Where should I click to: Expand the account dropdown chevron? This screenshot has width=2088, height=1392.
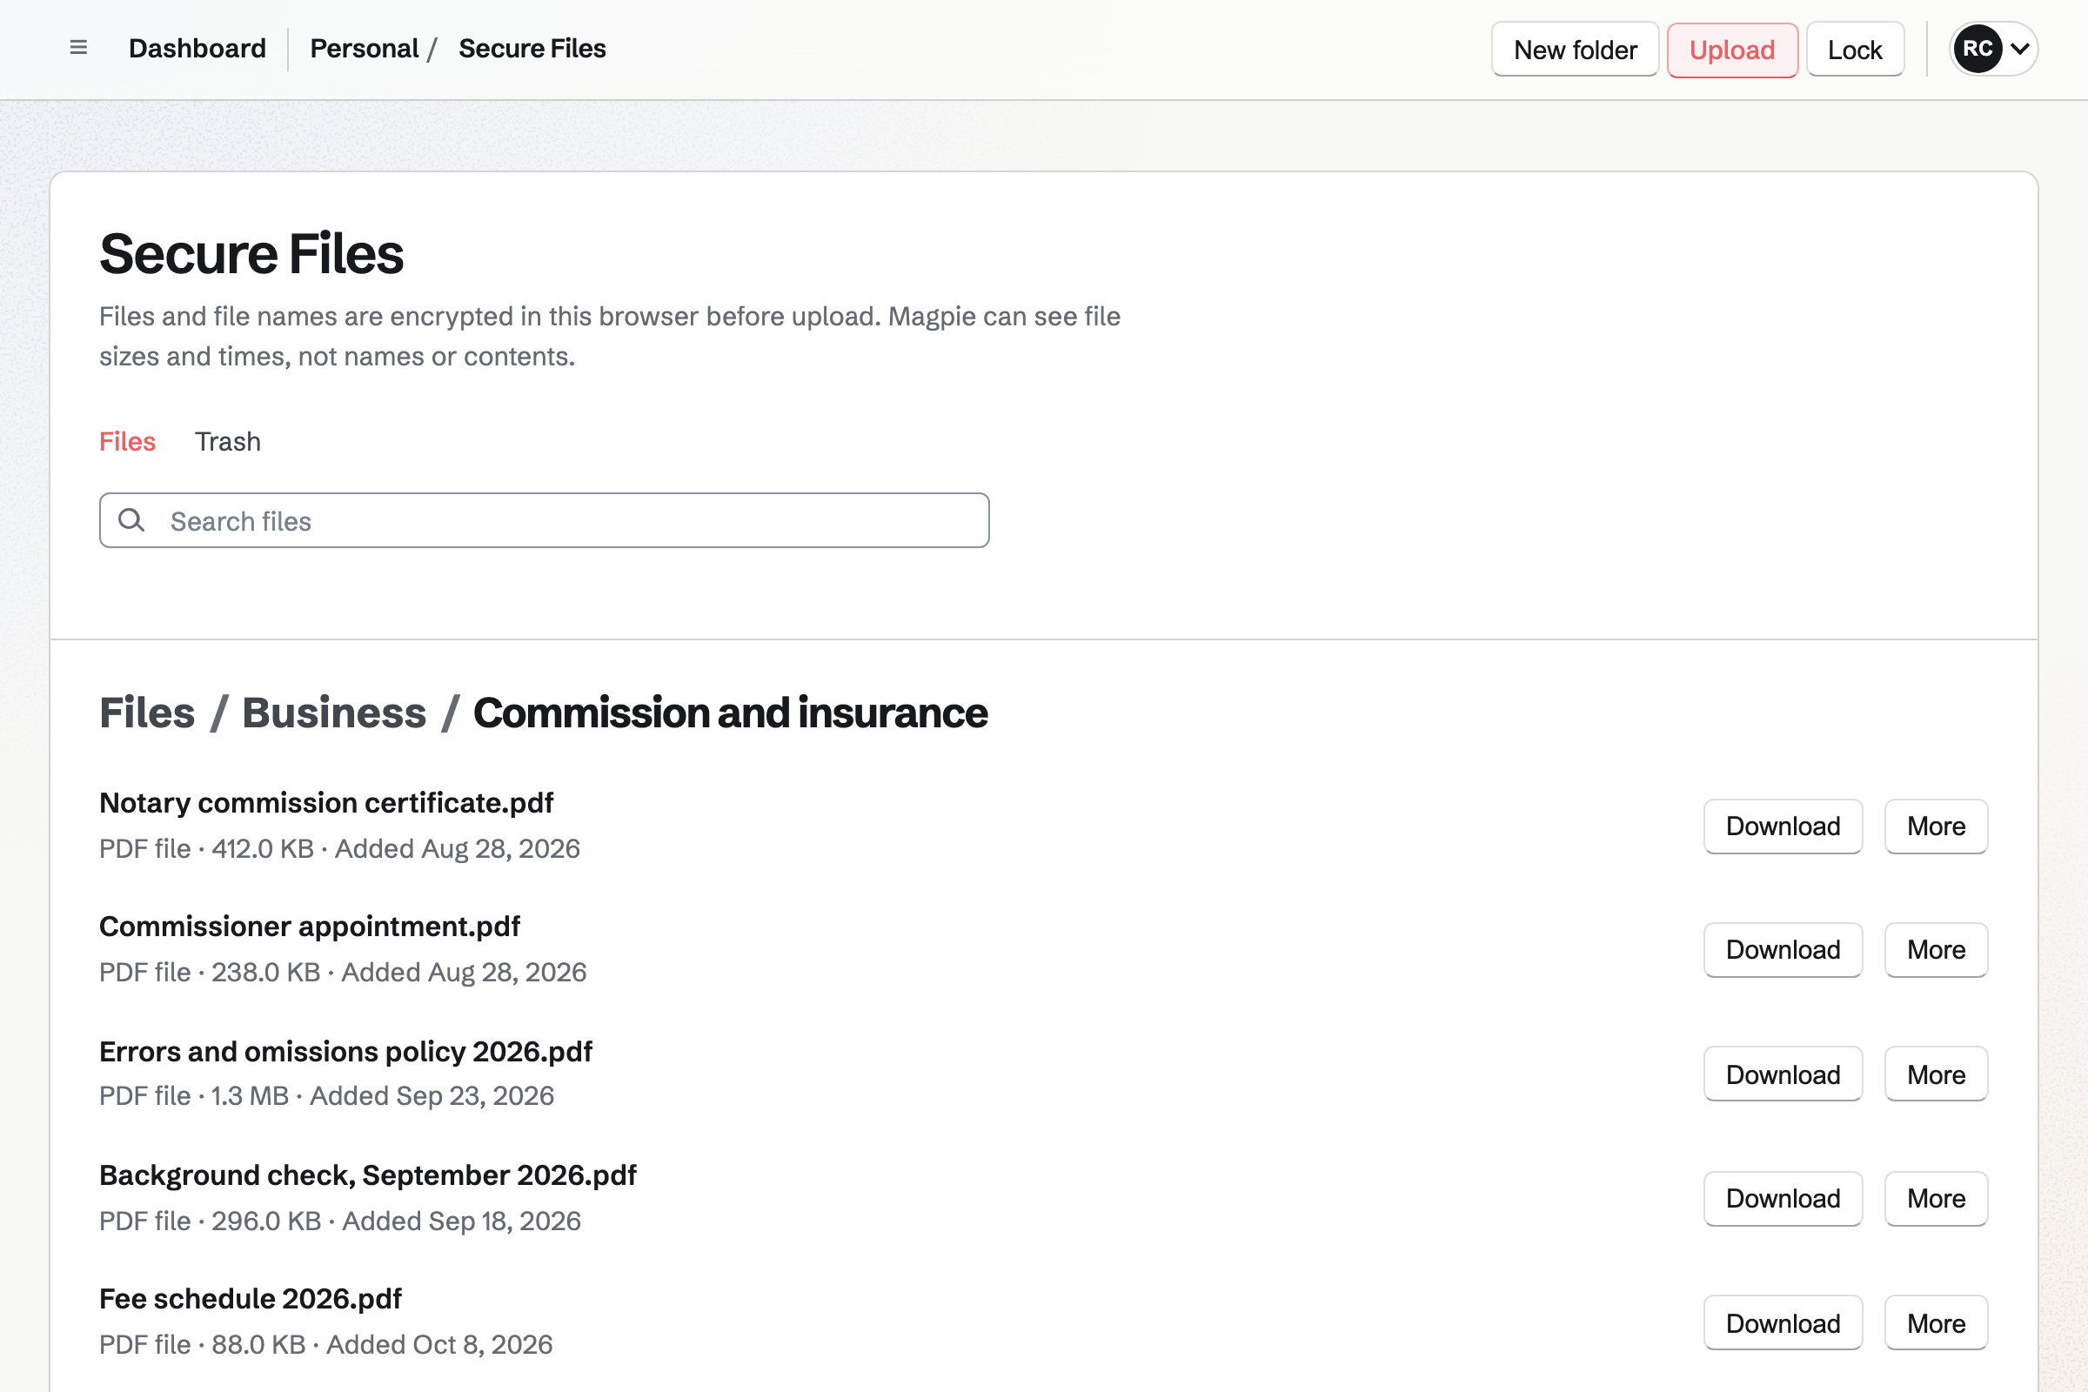click(x=2019, y=49)
